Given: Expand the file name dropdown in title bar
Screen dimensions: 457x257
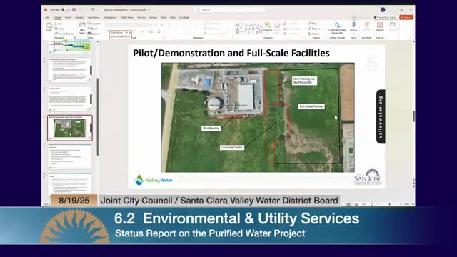Looking at the screenshot, I should coord(149,10).
